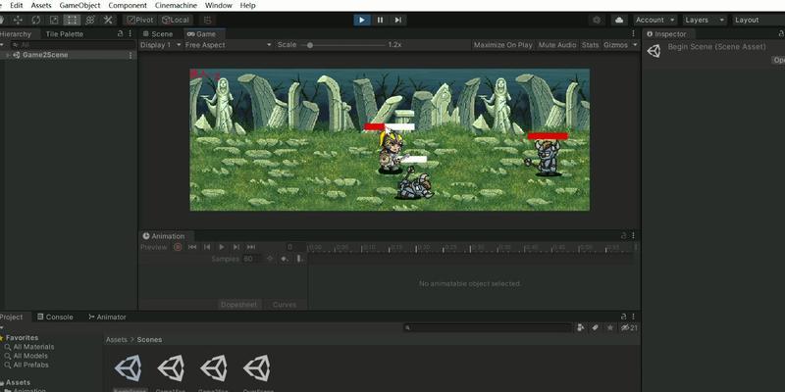The width and height of the screenshot is (785, 392).
Task: Toggle Gizmos in Game view
Action: [616, 45]
